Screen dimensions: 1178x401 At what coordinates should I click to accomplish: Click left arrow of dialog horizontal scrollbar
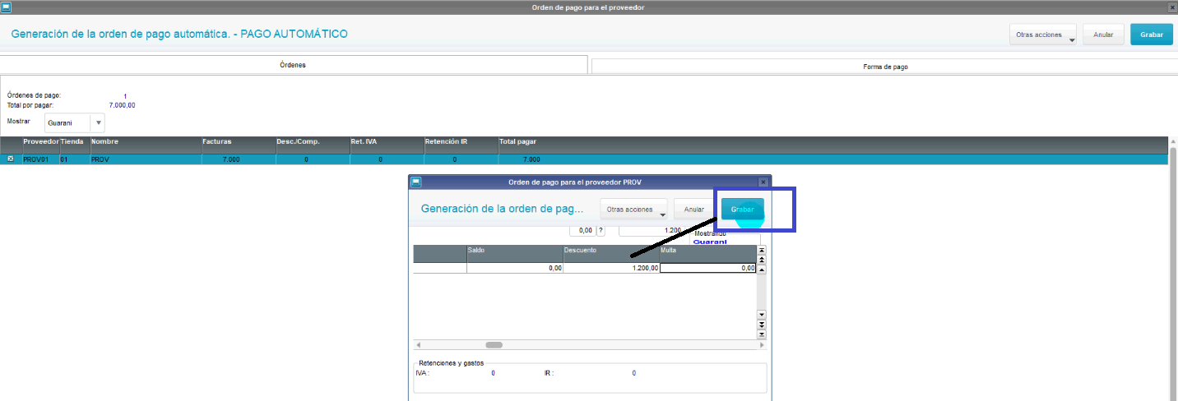[418, 345]
